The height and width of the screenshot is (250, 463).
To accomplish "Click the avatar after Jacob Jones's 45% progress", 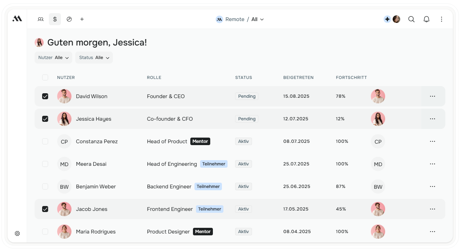I will coord(378,209).
